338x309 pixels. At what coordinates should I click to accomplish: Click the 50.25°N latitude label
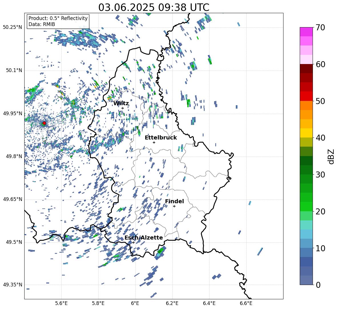click(13, 27)
